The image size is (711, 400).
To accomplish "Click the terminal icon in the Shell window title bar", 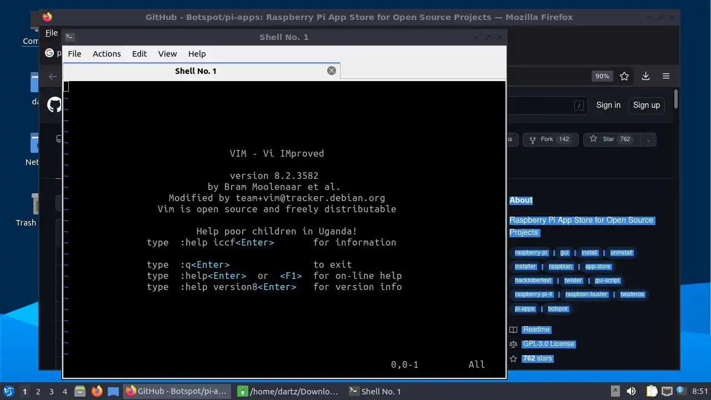I will pos(69,37).
